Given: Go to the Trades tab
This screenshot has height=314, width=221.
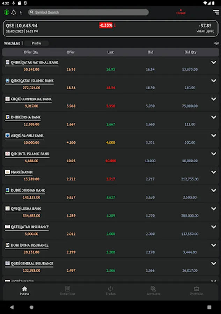Looking at the screenshot, I should pyautogui.click(x=110, y=291).
